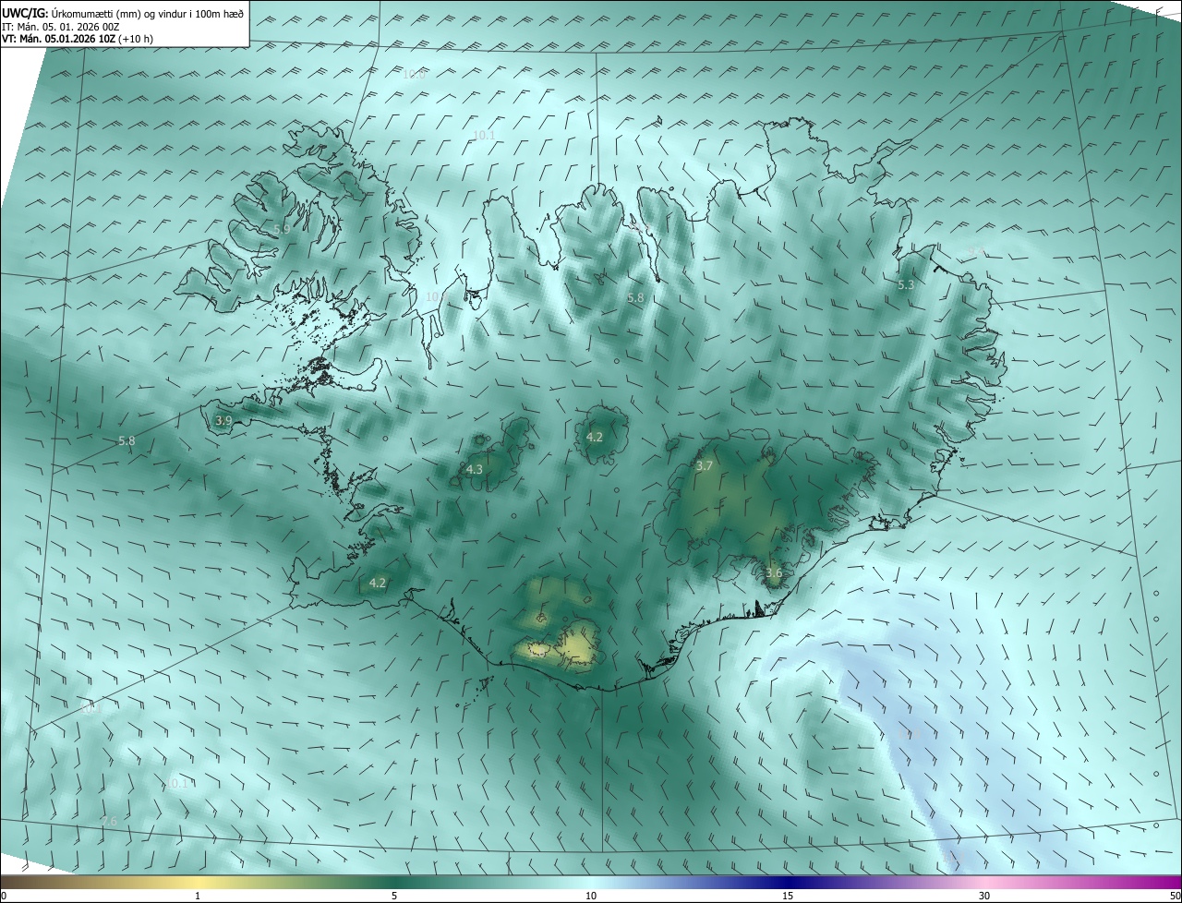
Task: Click 4.2 on the southwest Reykjanes peninsula
Action: (x=378, y=583)
